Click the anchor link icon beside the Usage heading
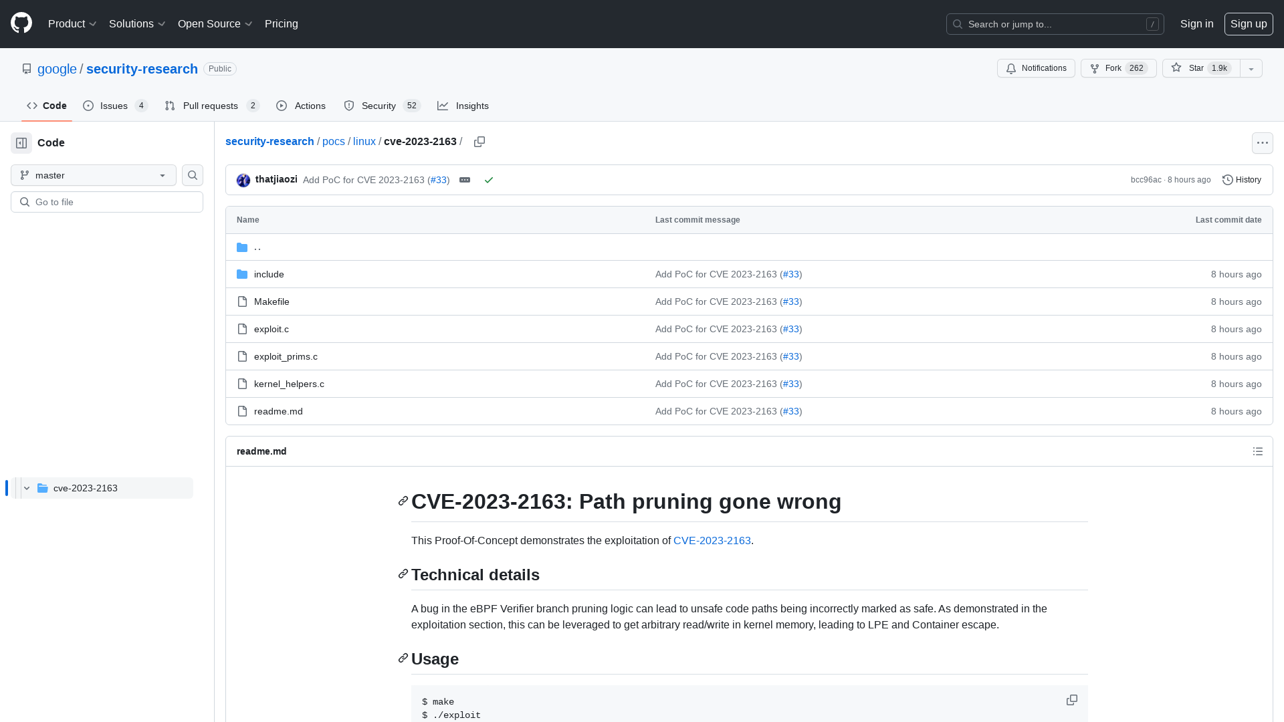Image resolution: width=1284 pixels, height=722 pixels. (x=403, y=658)
